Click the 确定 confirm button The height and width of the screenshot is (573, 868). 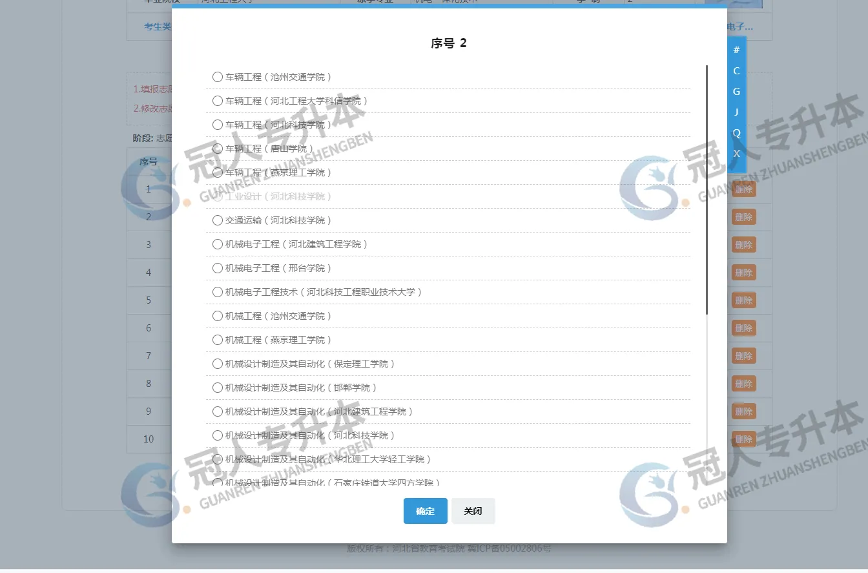[x=426, y=511]
